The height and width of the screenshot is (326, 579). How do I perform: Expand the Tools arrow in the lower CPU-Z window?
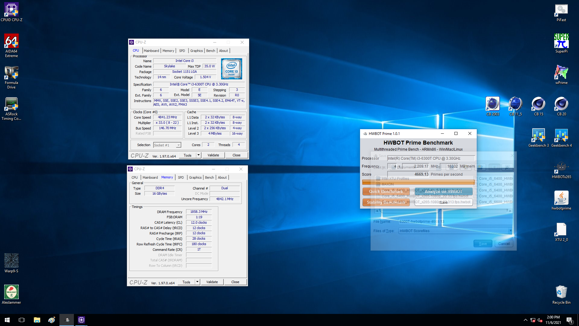coord(197,282)
